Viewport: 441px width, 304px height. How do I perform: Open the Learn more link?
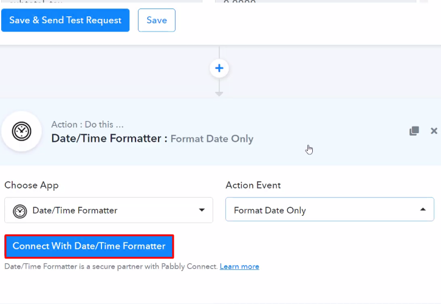(x=239, y=266)
